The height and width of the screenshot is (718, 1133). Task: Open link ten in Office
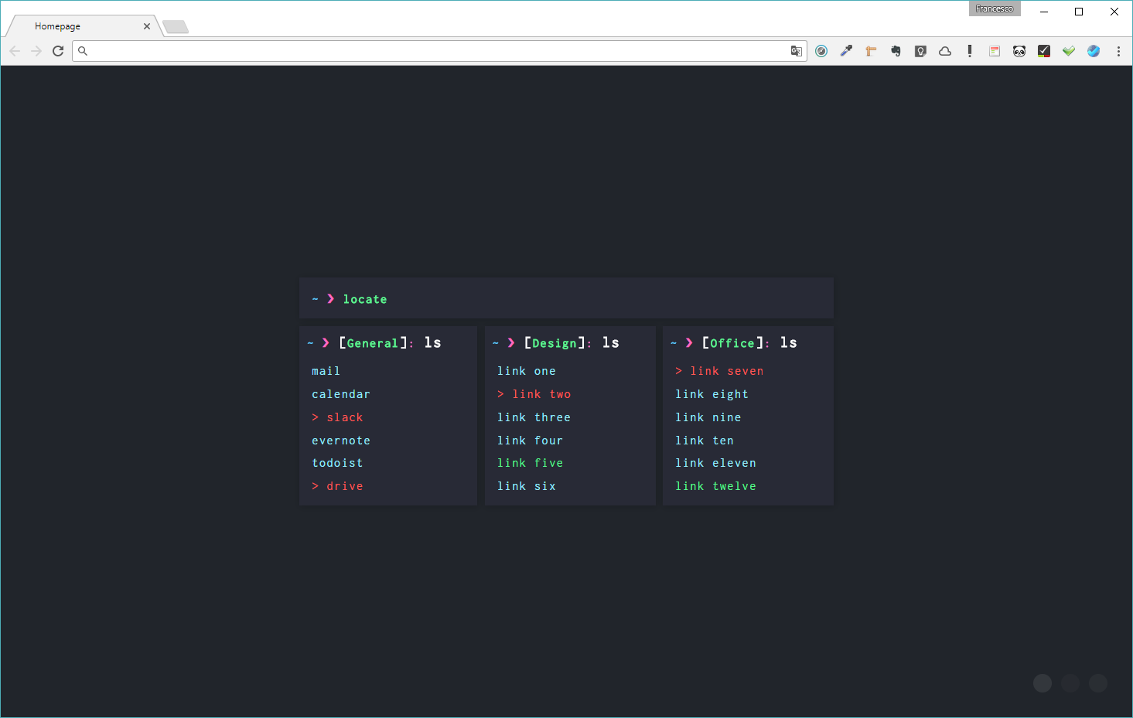point(705,441)
